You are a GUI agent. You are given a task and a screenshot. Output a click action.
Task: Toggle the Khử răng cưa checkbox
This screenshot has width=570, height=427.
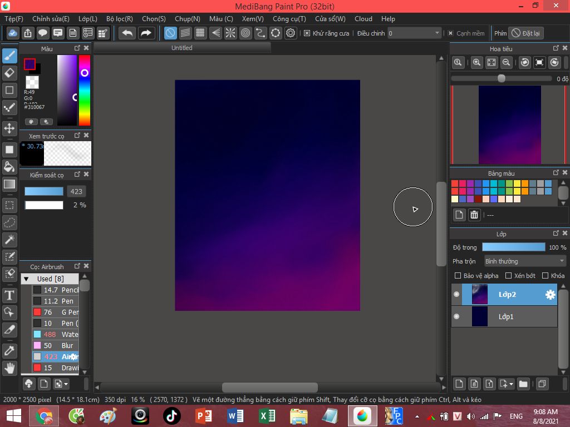[x=307, y=33]
